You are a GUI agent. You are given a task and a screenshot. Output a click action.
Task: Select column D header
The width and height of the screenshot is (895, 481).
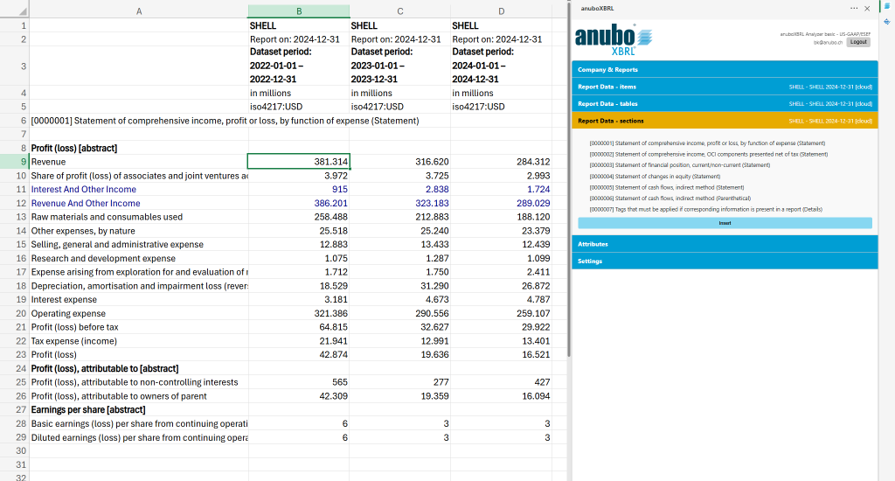click(x=501, y=10)
